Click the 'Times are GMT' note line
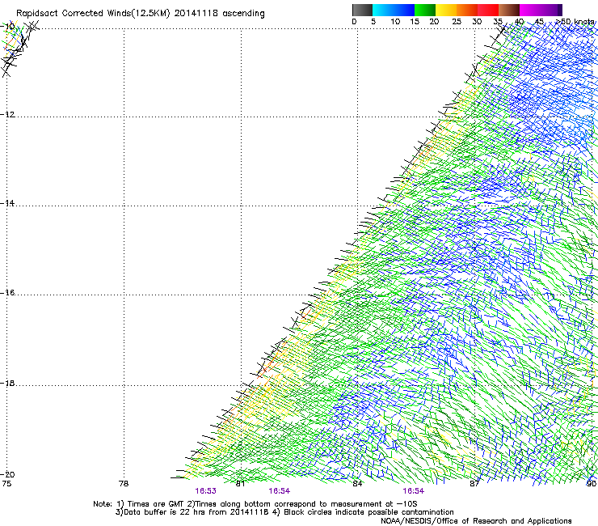598x526 pixels. (x=255, y=504)
